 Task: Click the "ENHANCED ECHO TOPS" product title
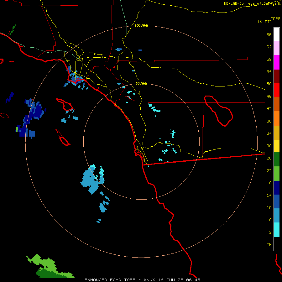[110, 280]
